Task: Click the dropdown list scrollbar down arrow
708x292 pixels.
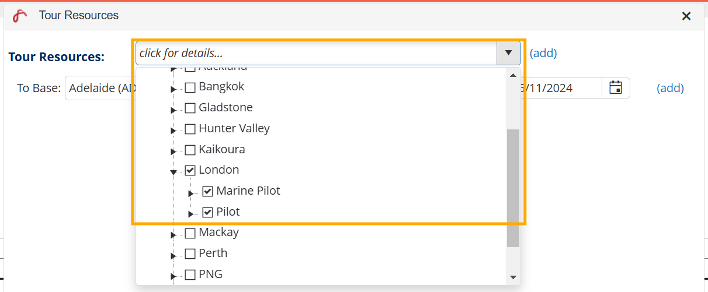Action: point(513,277)
